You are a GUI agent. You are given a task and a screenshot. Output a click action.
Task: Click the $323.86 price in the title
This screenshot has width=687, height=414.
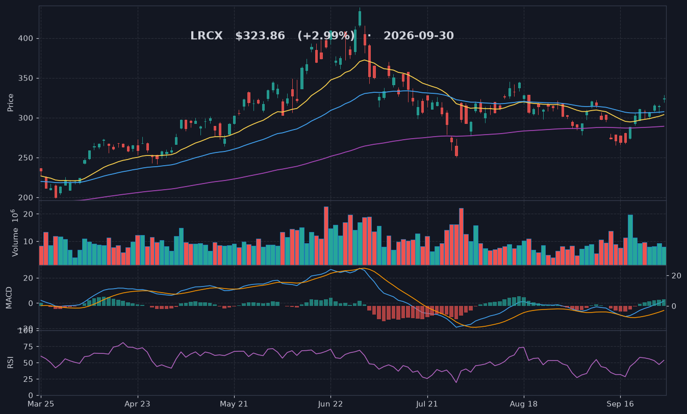click(x=260, y=36)
